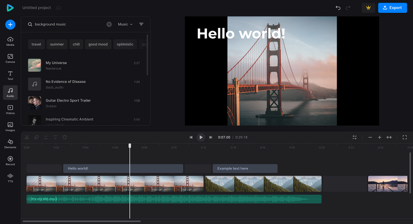Select the Example text here clip
This screenshot has width=413, height=224.
pos(245,168)
